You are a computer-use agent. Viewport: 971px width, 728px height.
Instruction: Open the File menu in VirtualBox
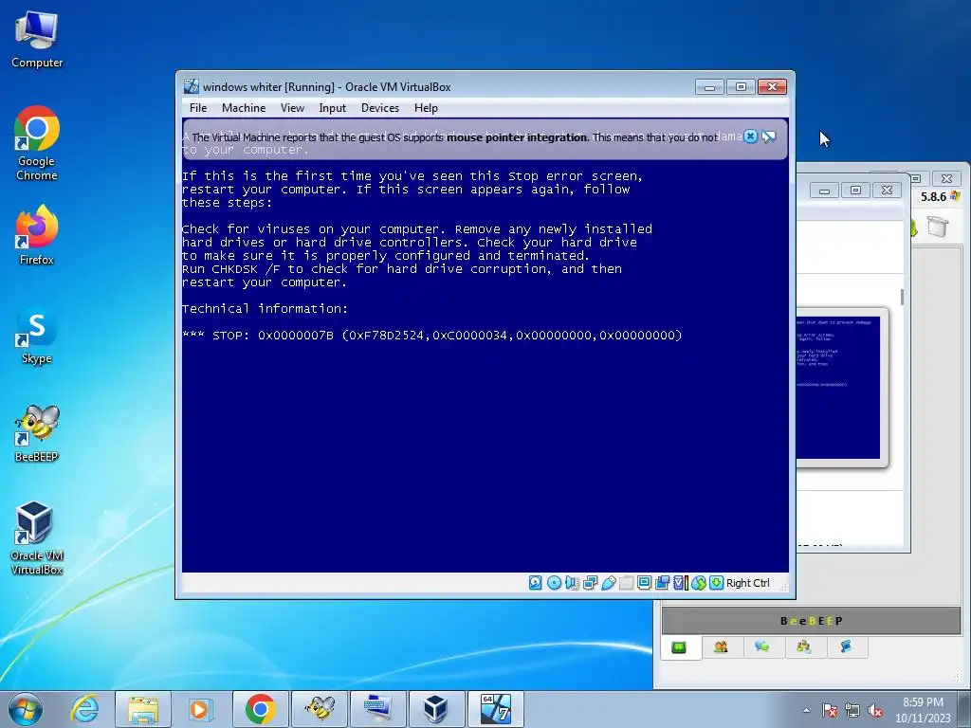(198, 108)
